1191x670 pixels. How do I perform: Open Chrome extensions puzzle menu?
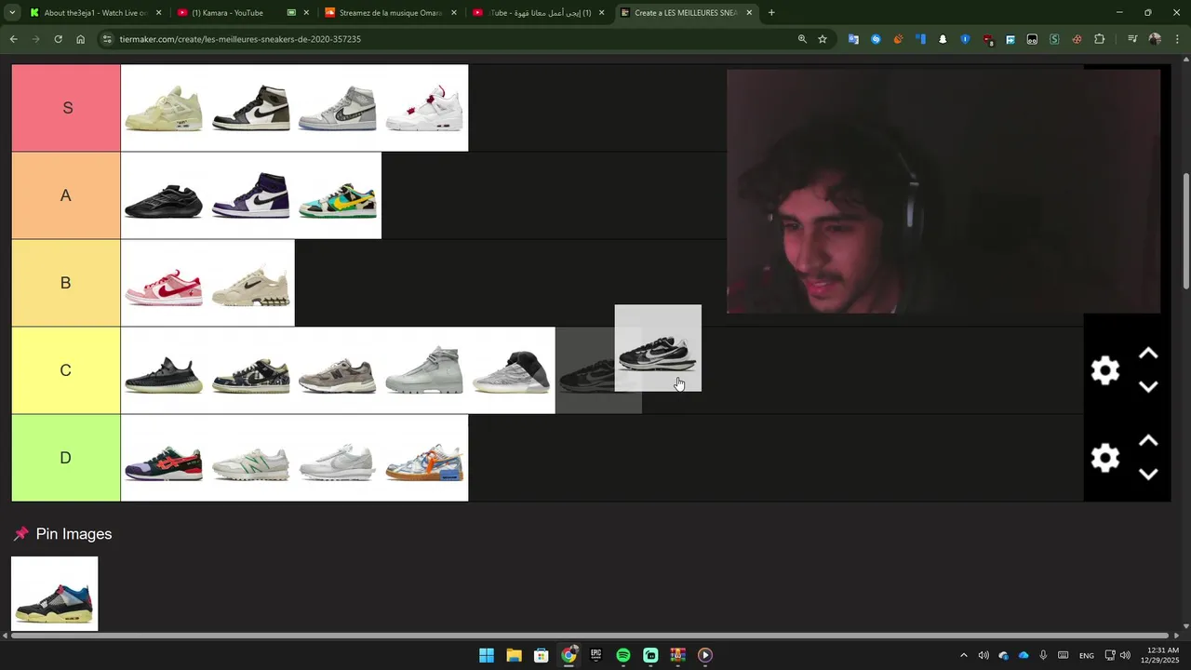pyautogui.click(x=1099, y=39)
